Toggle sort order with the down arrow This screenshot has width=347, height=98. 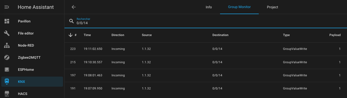(71, 35)
